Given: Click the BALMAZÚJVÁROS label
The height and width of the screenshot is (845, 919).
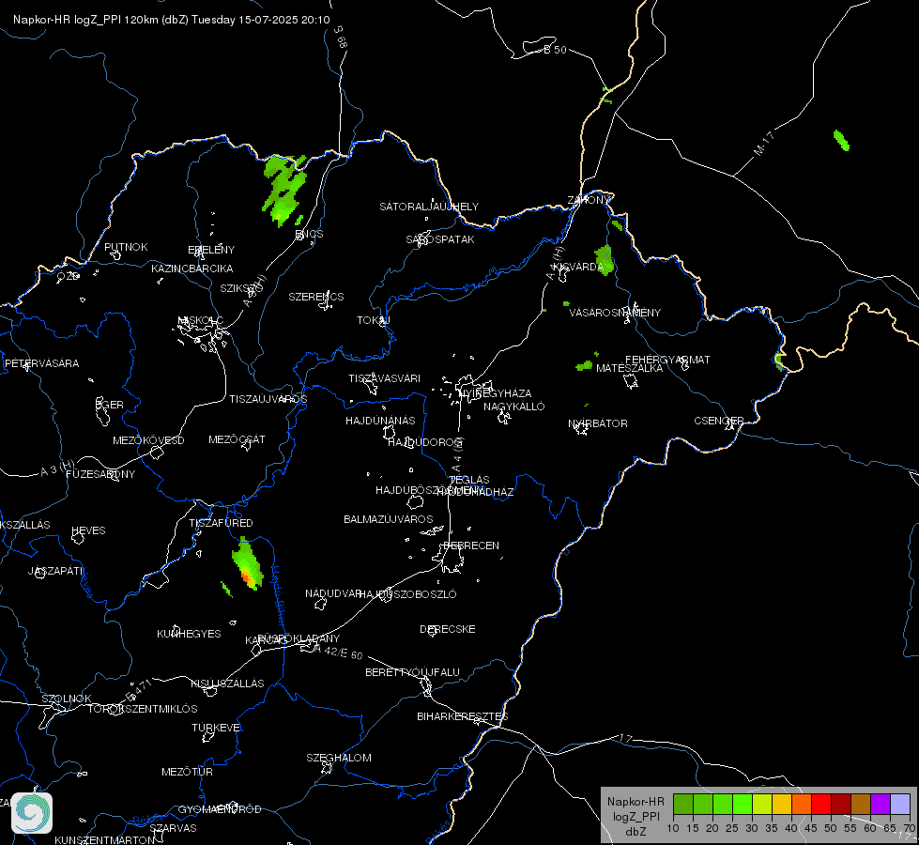Looking at the screenshot, I should [388, 519].
